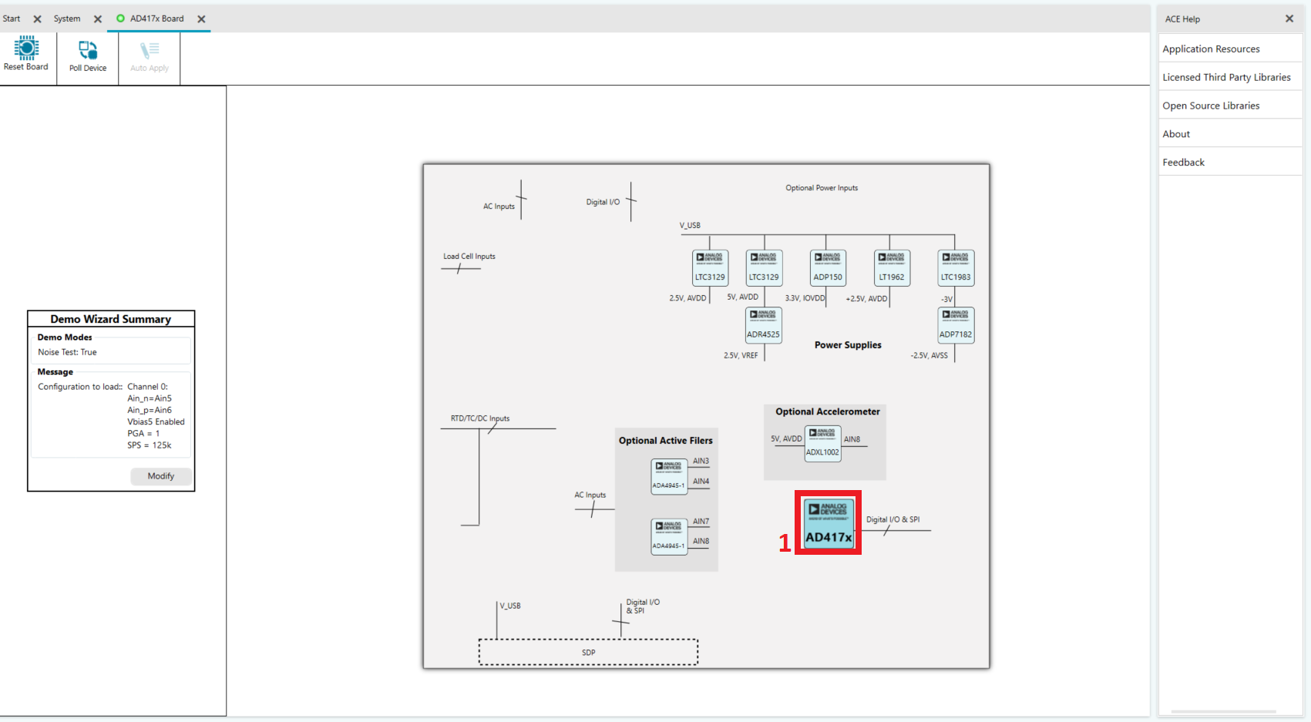Close the AD417x Board tab

[x=201, y=19]
